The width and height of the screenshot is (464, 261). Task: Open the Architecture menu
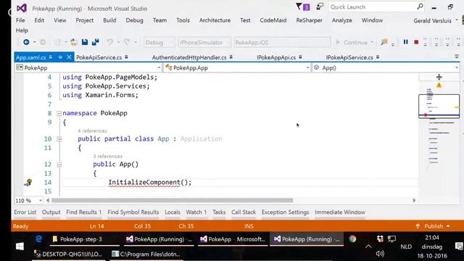[x=215, y=20]
